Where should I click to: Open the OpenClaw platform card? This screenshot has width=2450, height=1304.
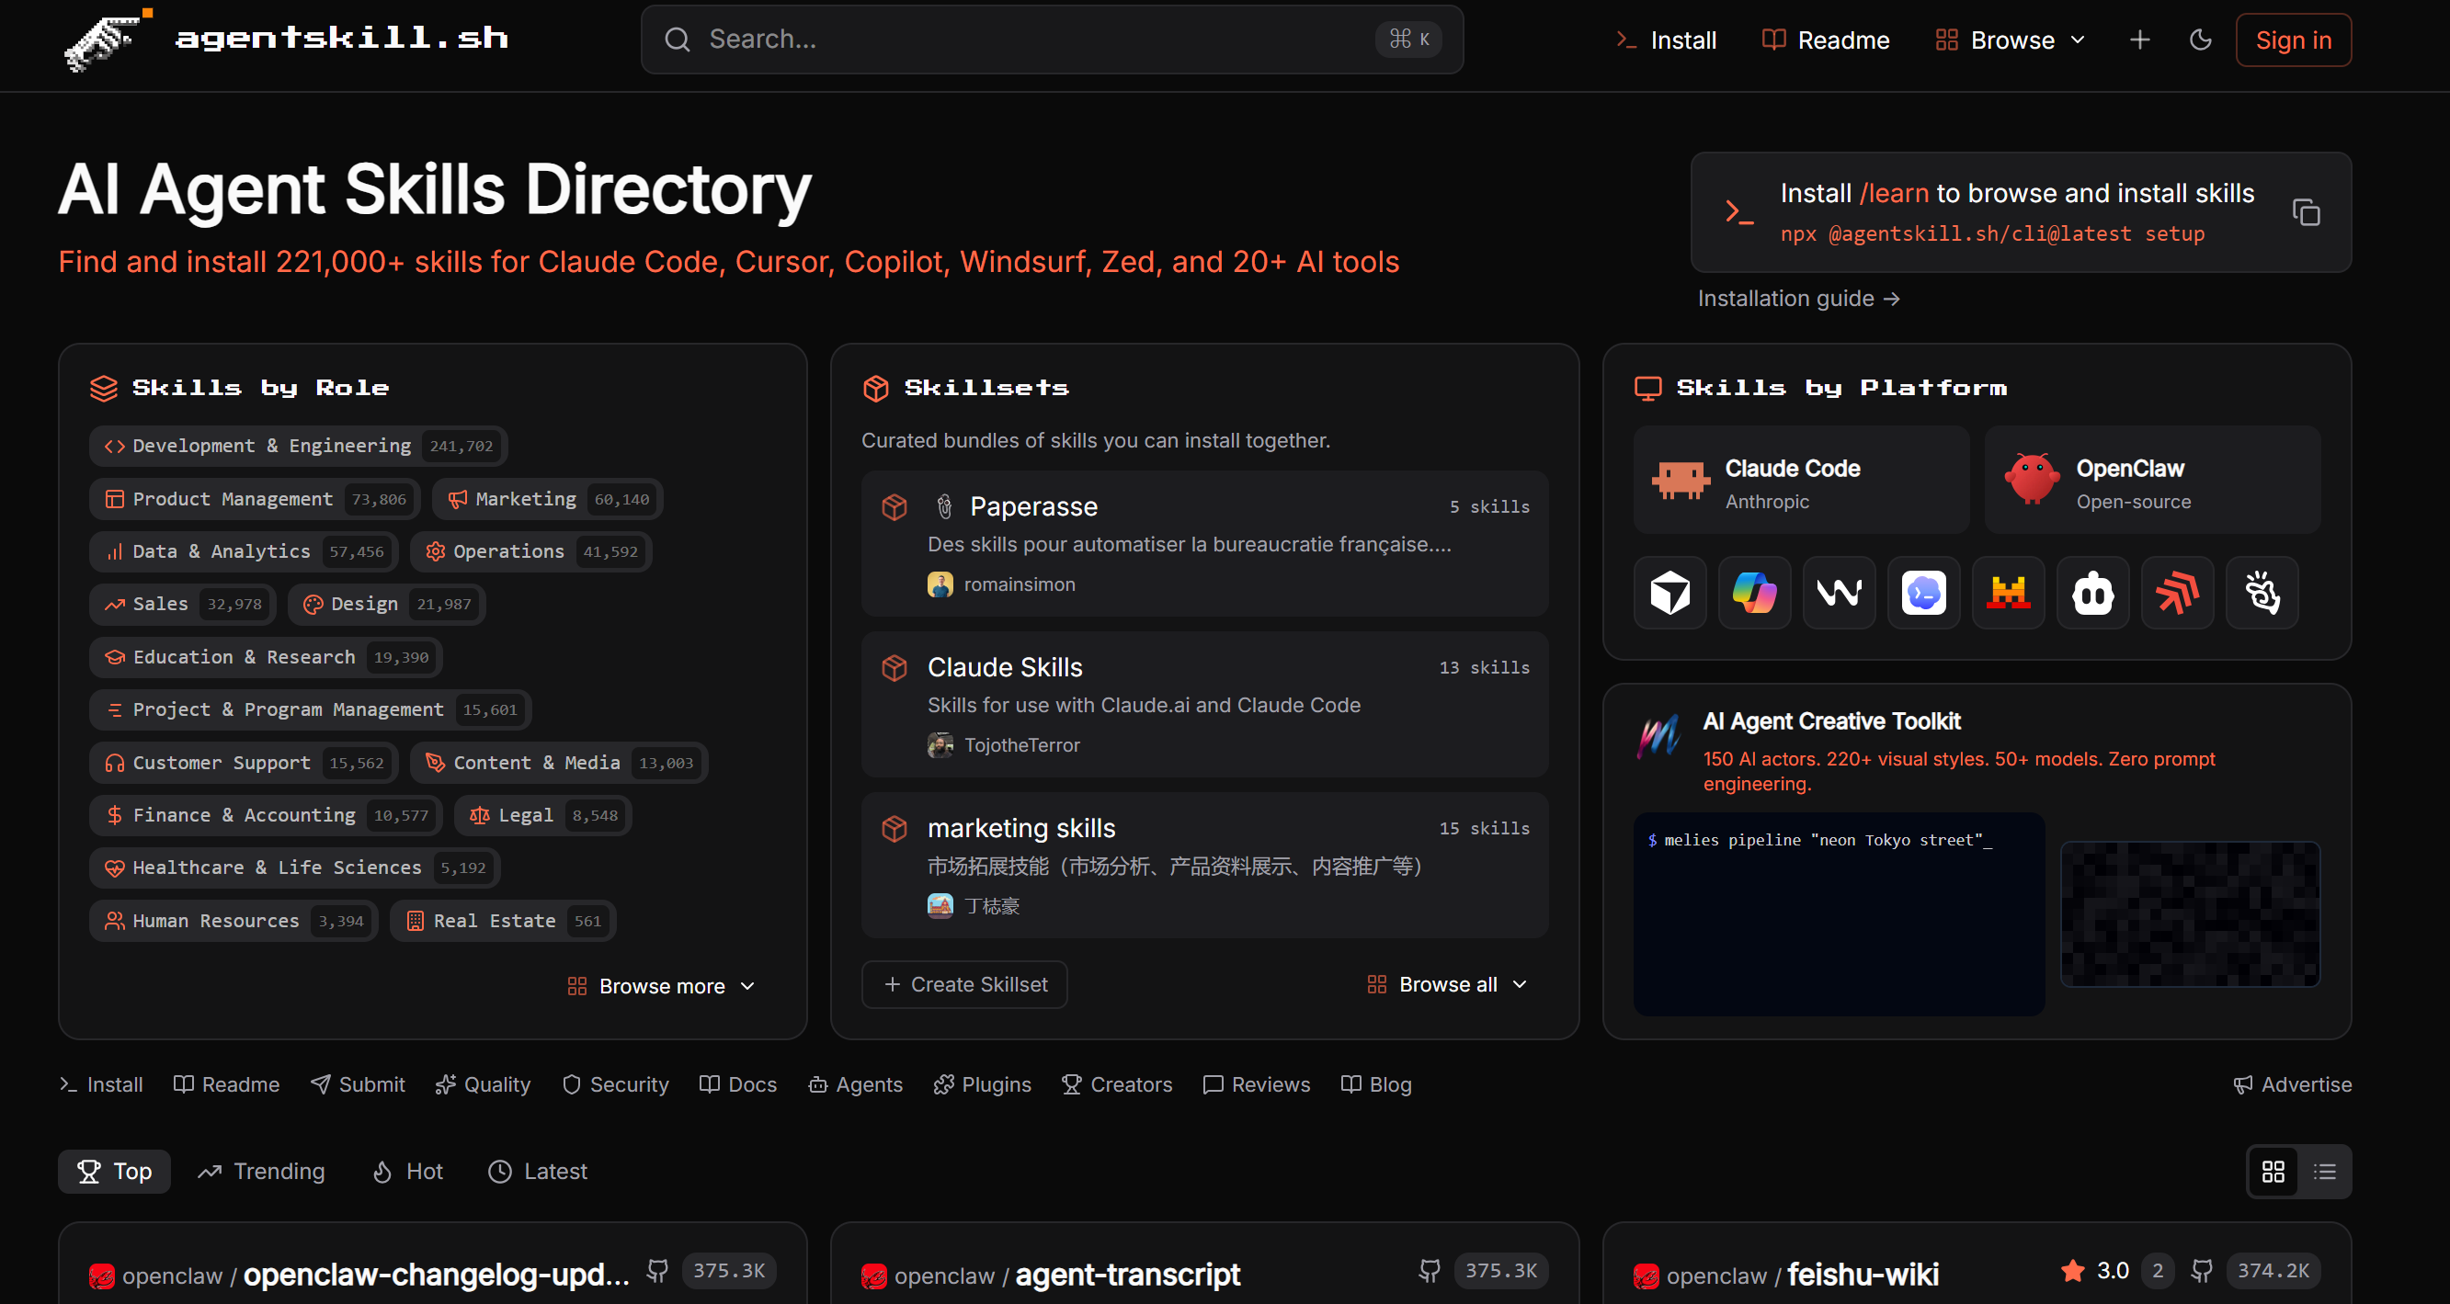2151,480
